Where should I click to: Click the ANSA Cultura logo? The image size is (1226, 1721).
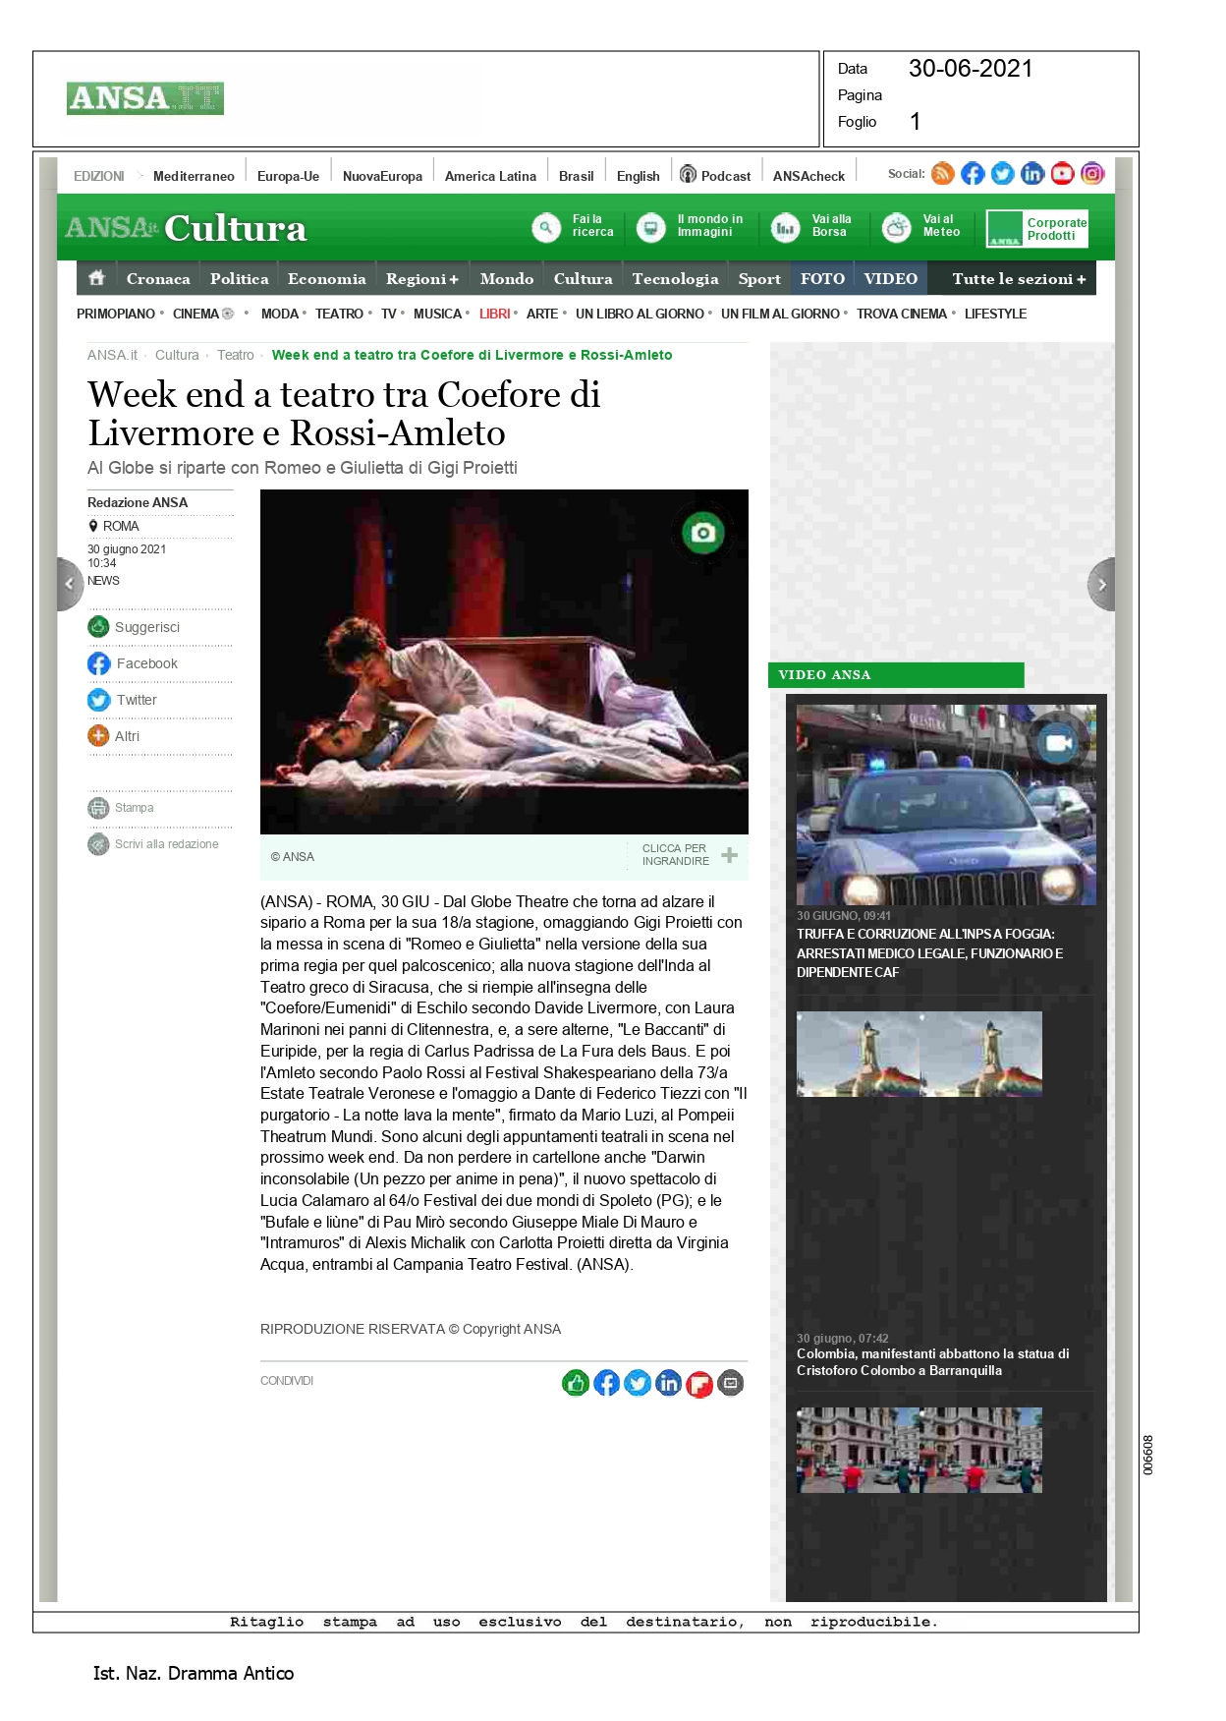point(187,228)
